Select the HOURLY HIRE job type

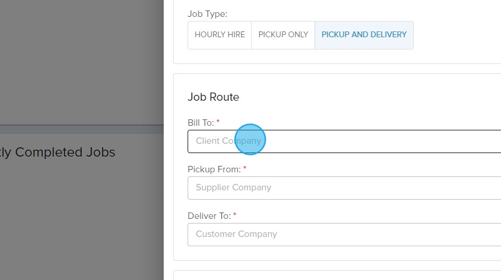220,35
